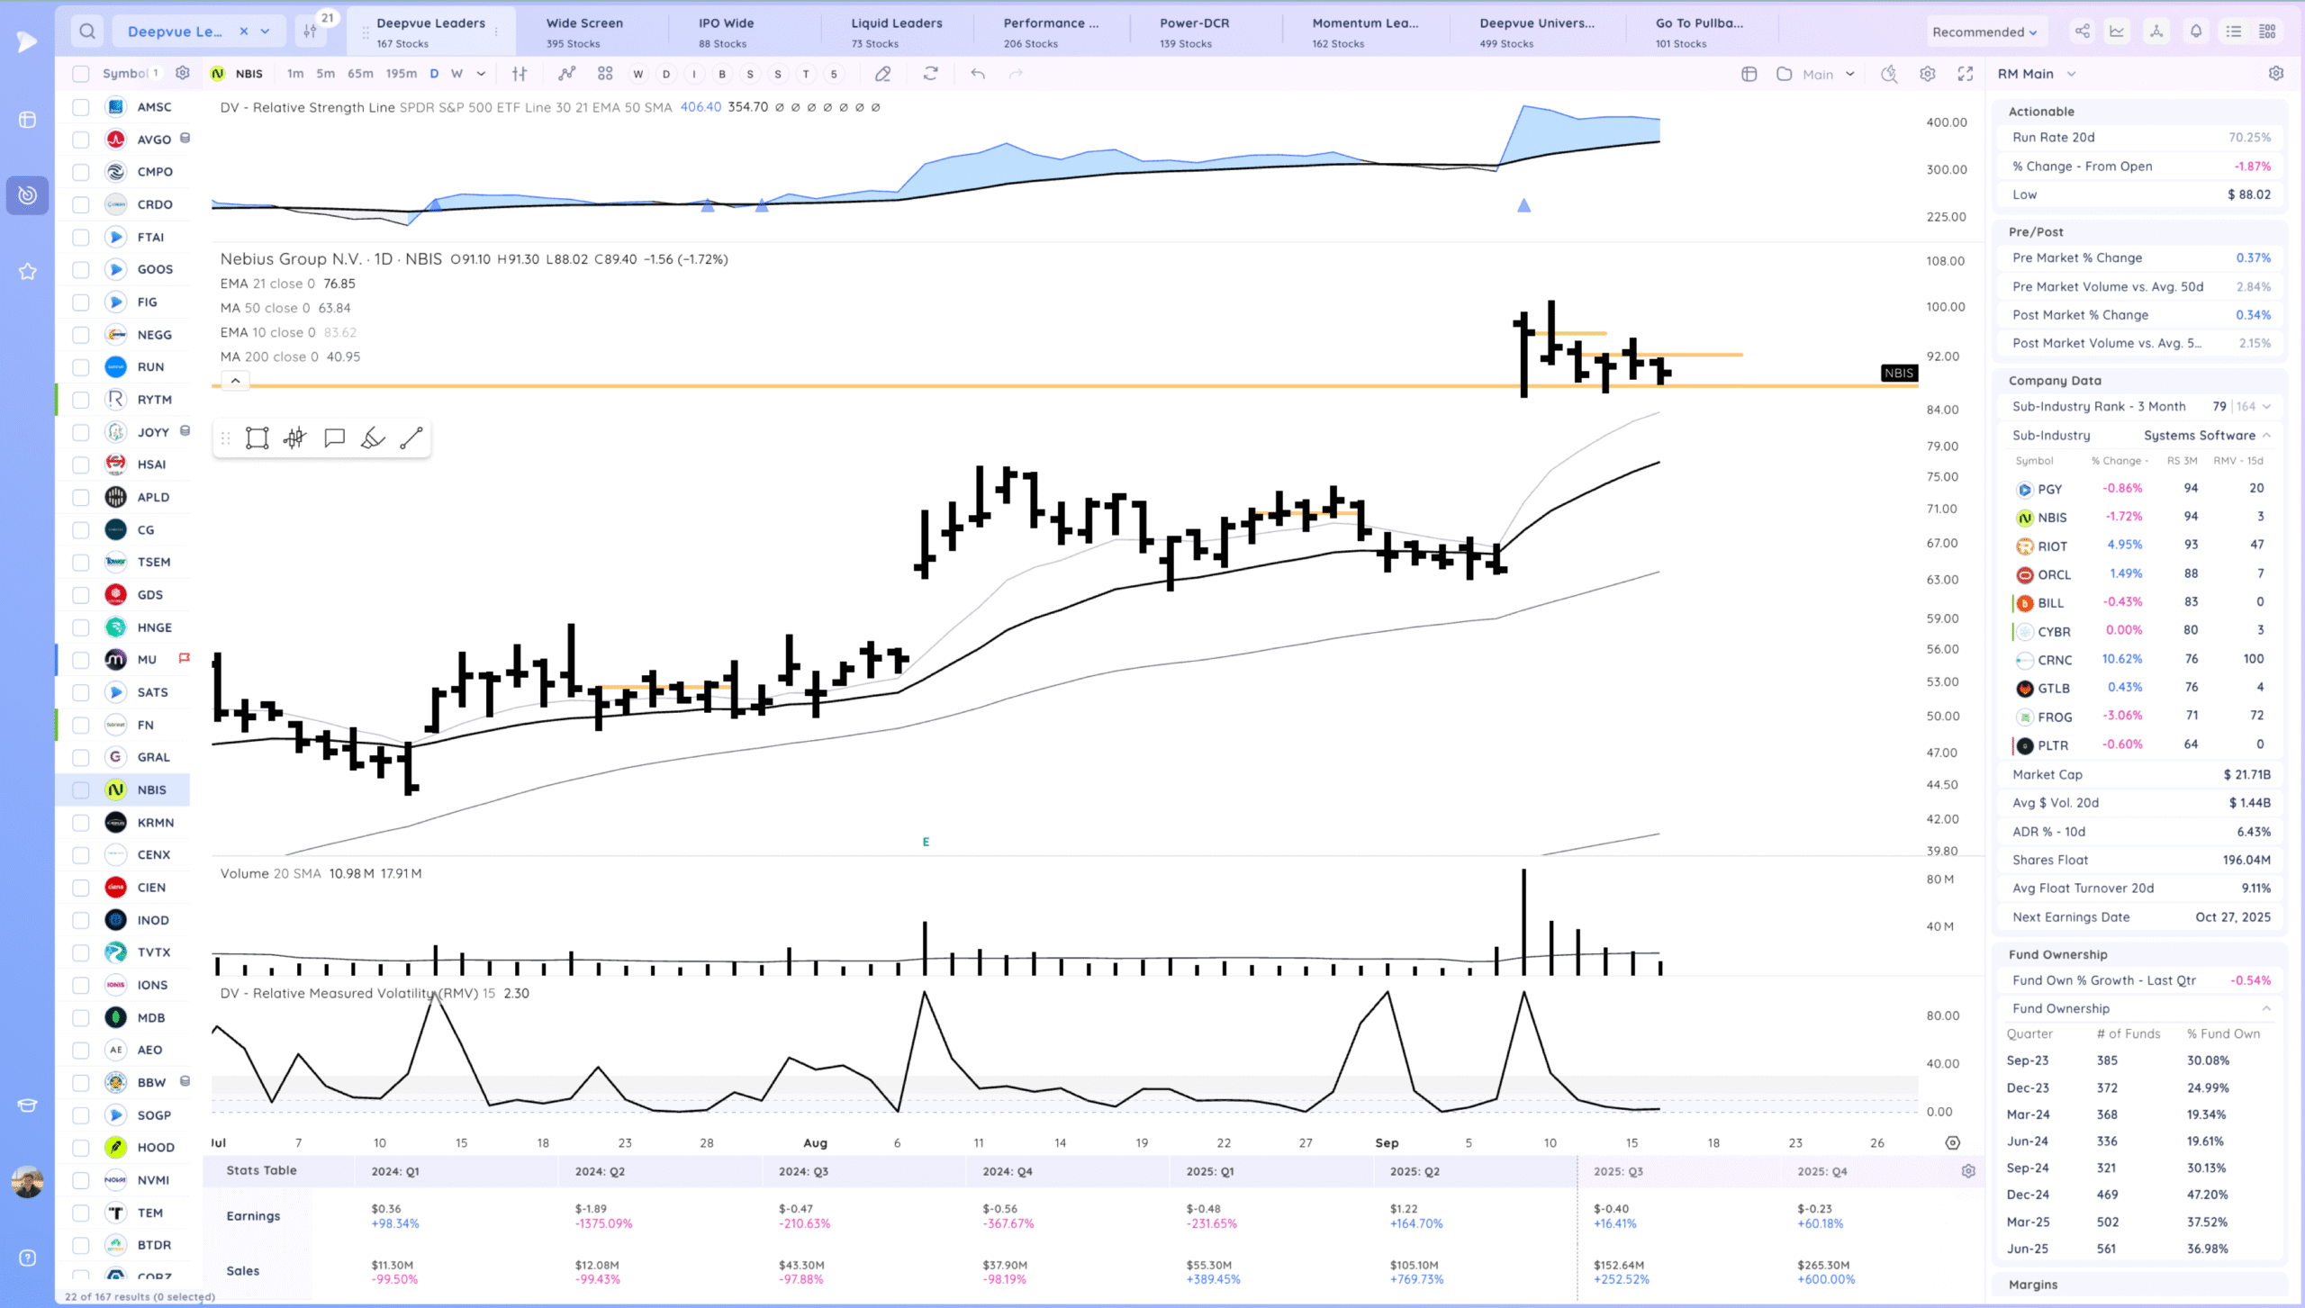Open the chart layout panel icon

coord(1749,74)
